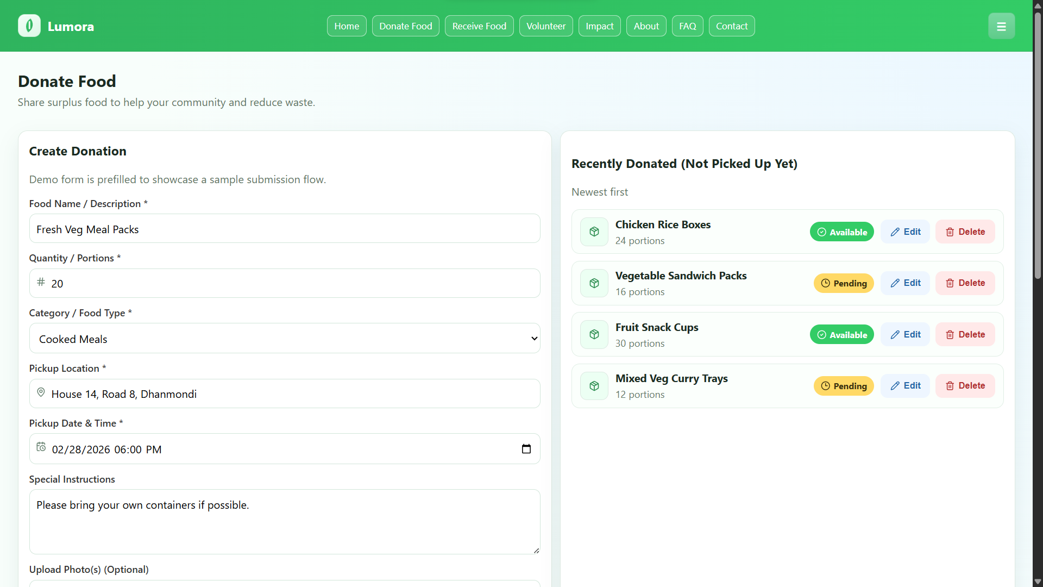Viewport: 1043px width, 587px height.
Task: Open the Impact nav item
Action: [x=599, y=26]
